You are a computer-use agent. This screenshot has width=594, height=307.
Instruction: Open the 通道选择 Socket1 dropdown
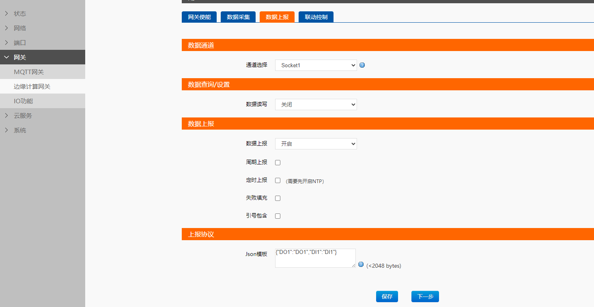[316, 65]
